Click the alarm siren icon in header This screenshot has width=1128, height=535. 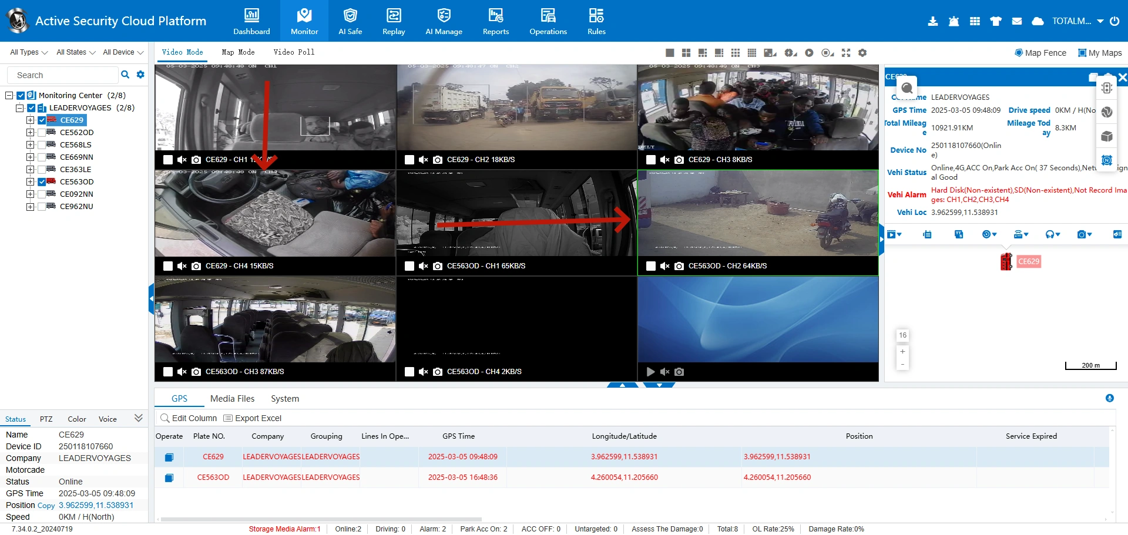pos(954,21)
